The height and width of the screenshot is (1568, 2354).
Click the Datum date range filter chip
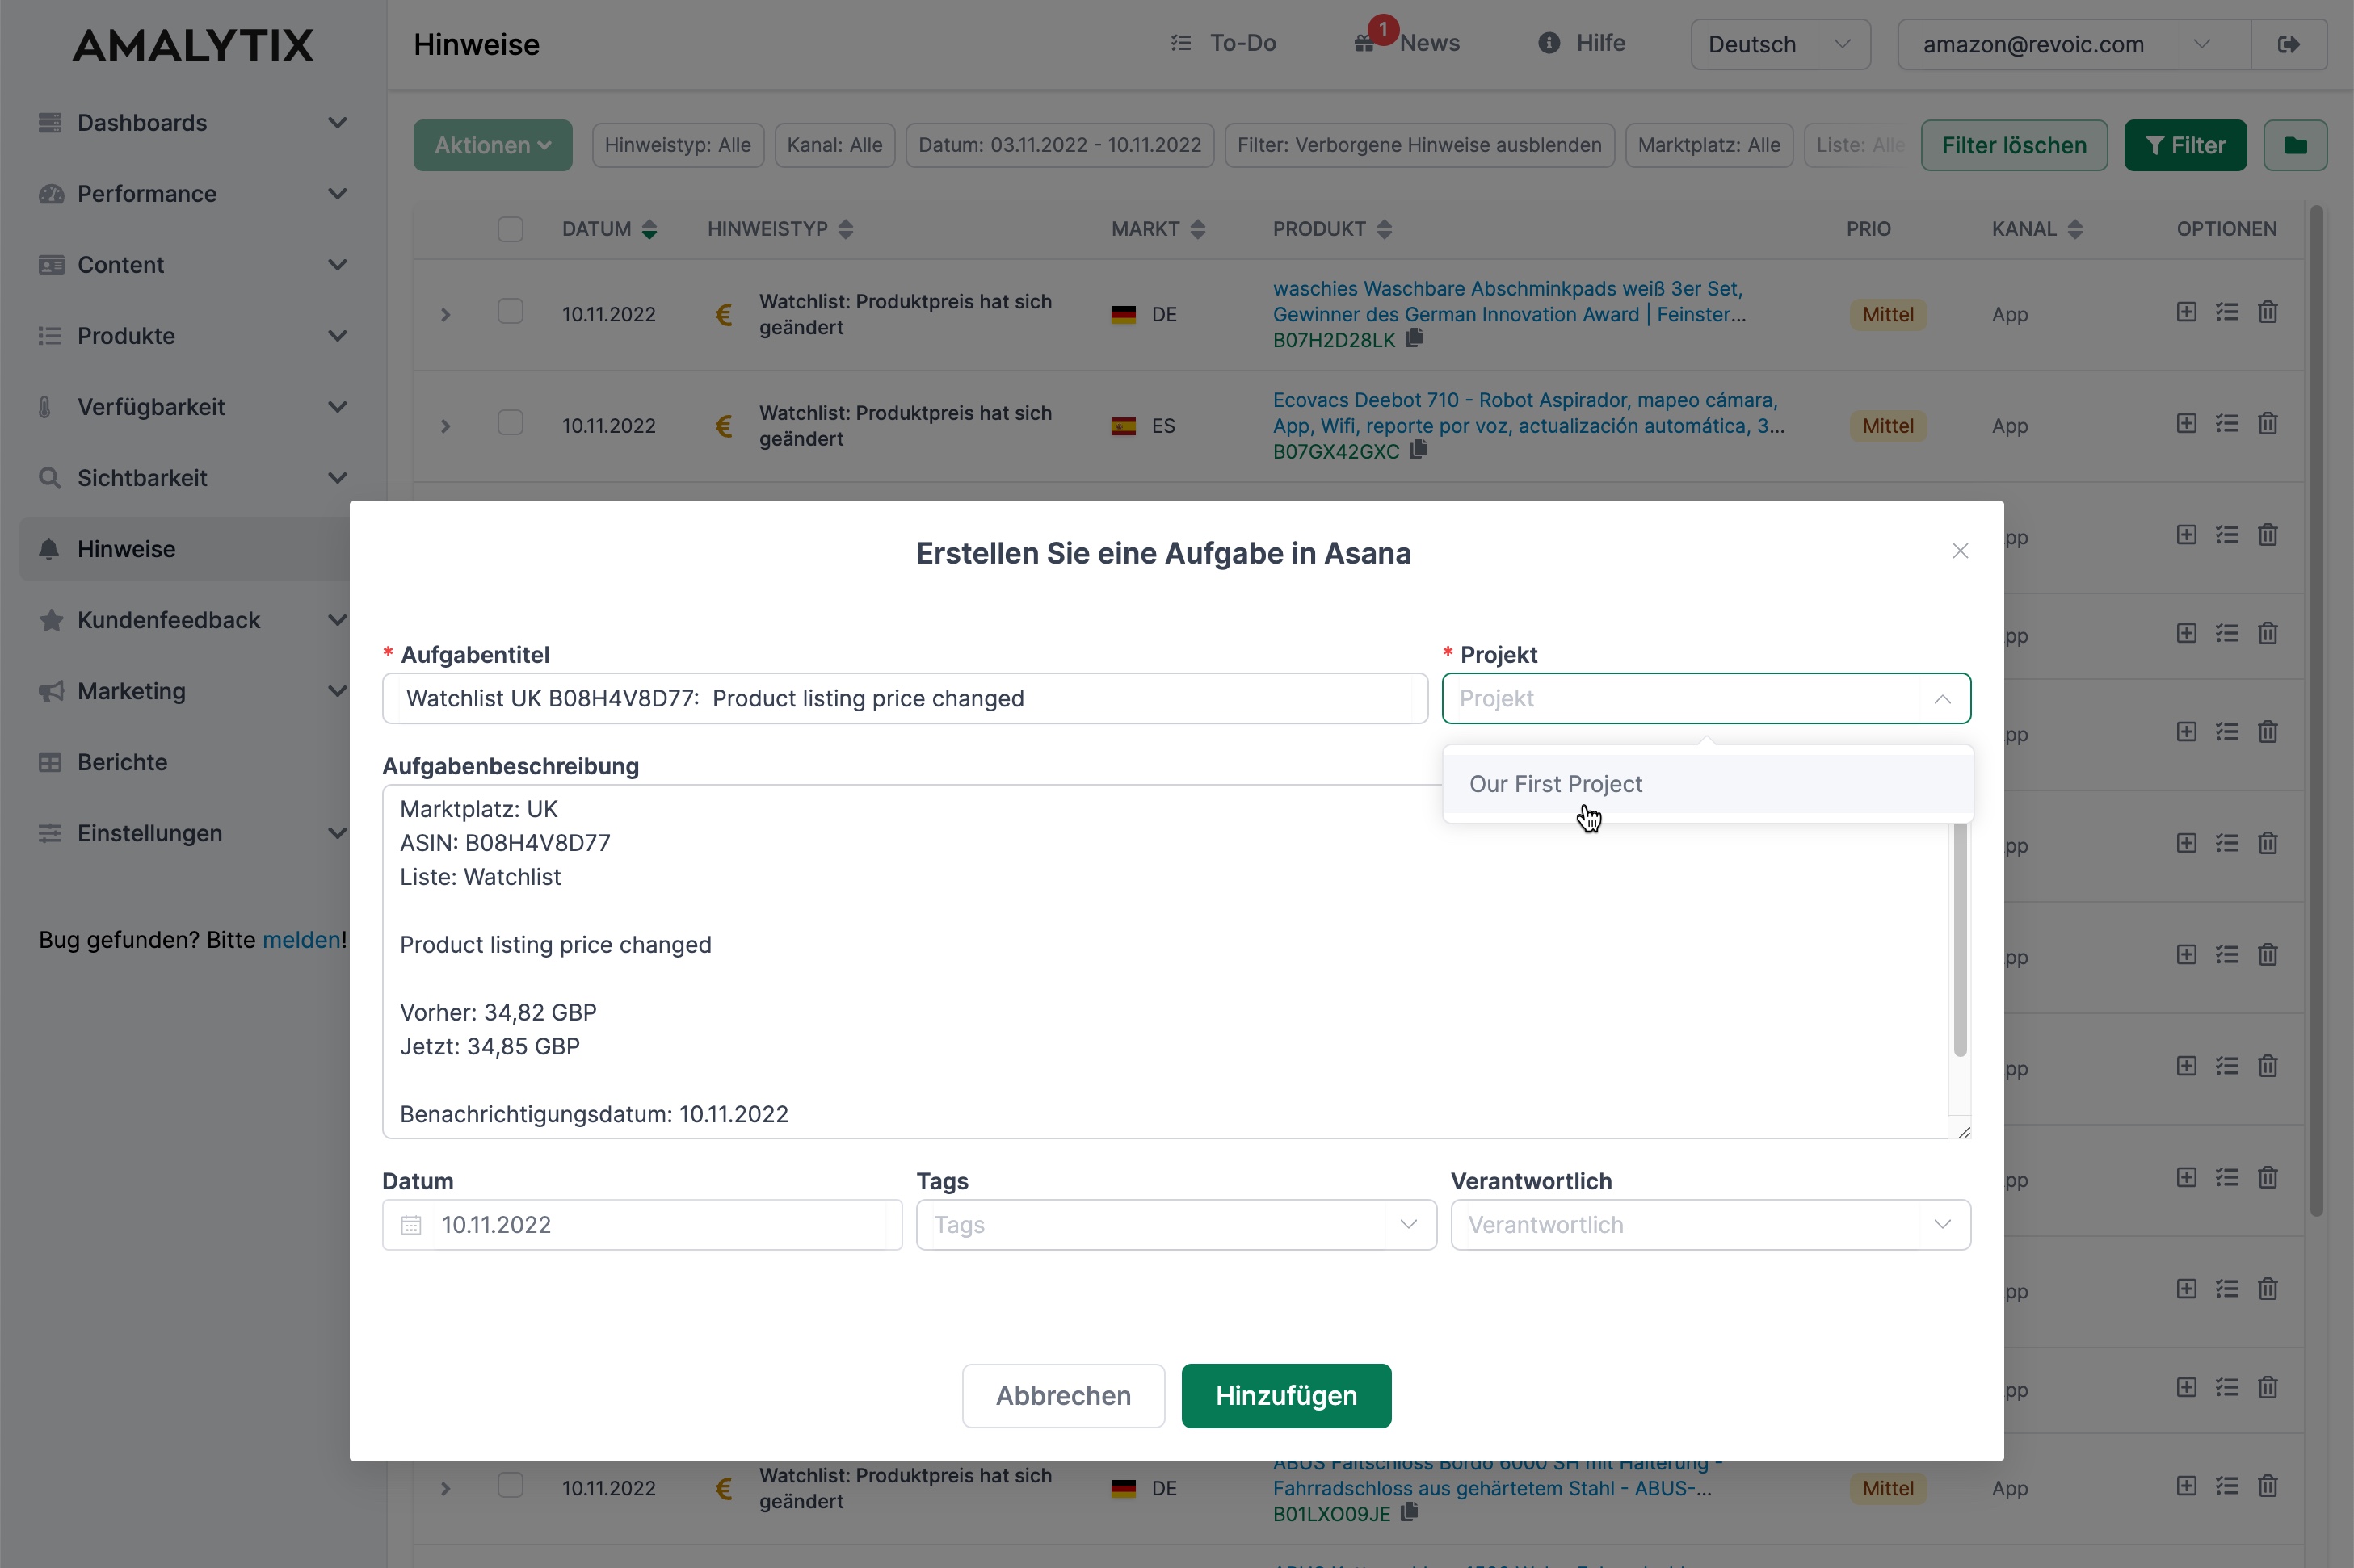1059,145
